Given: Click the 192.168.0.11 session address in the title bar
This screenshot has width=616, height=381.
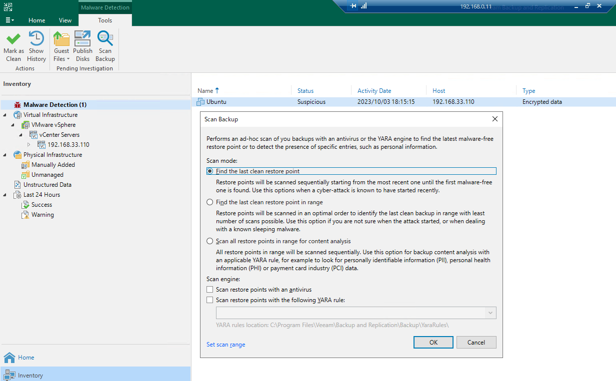Looking at the screenshot, I should coord(476,7).
